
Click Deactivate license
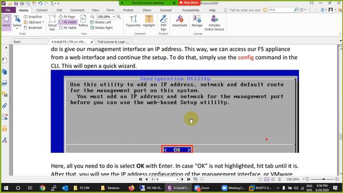[x=180, y=21]
